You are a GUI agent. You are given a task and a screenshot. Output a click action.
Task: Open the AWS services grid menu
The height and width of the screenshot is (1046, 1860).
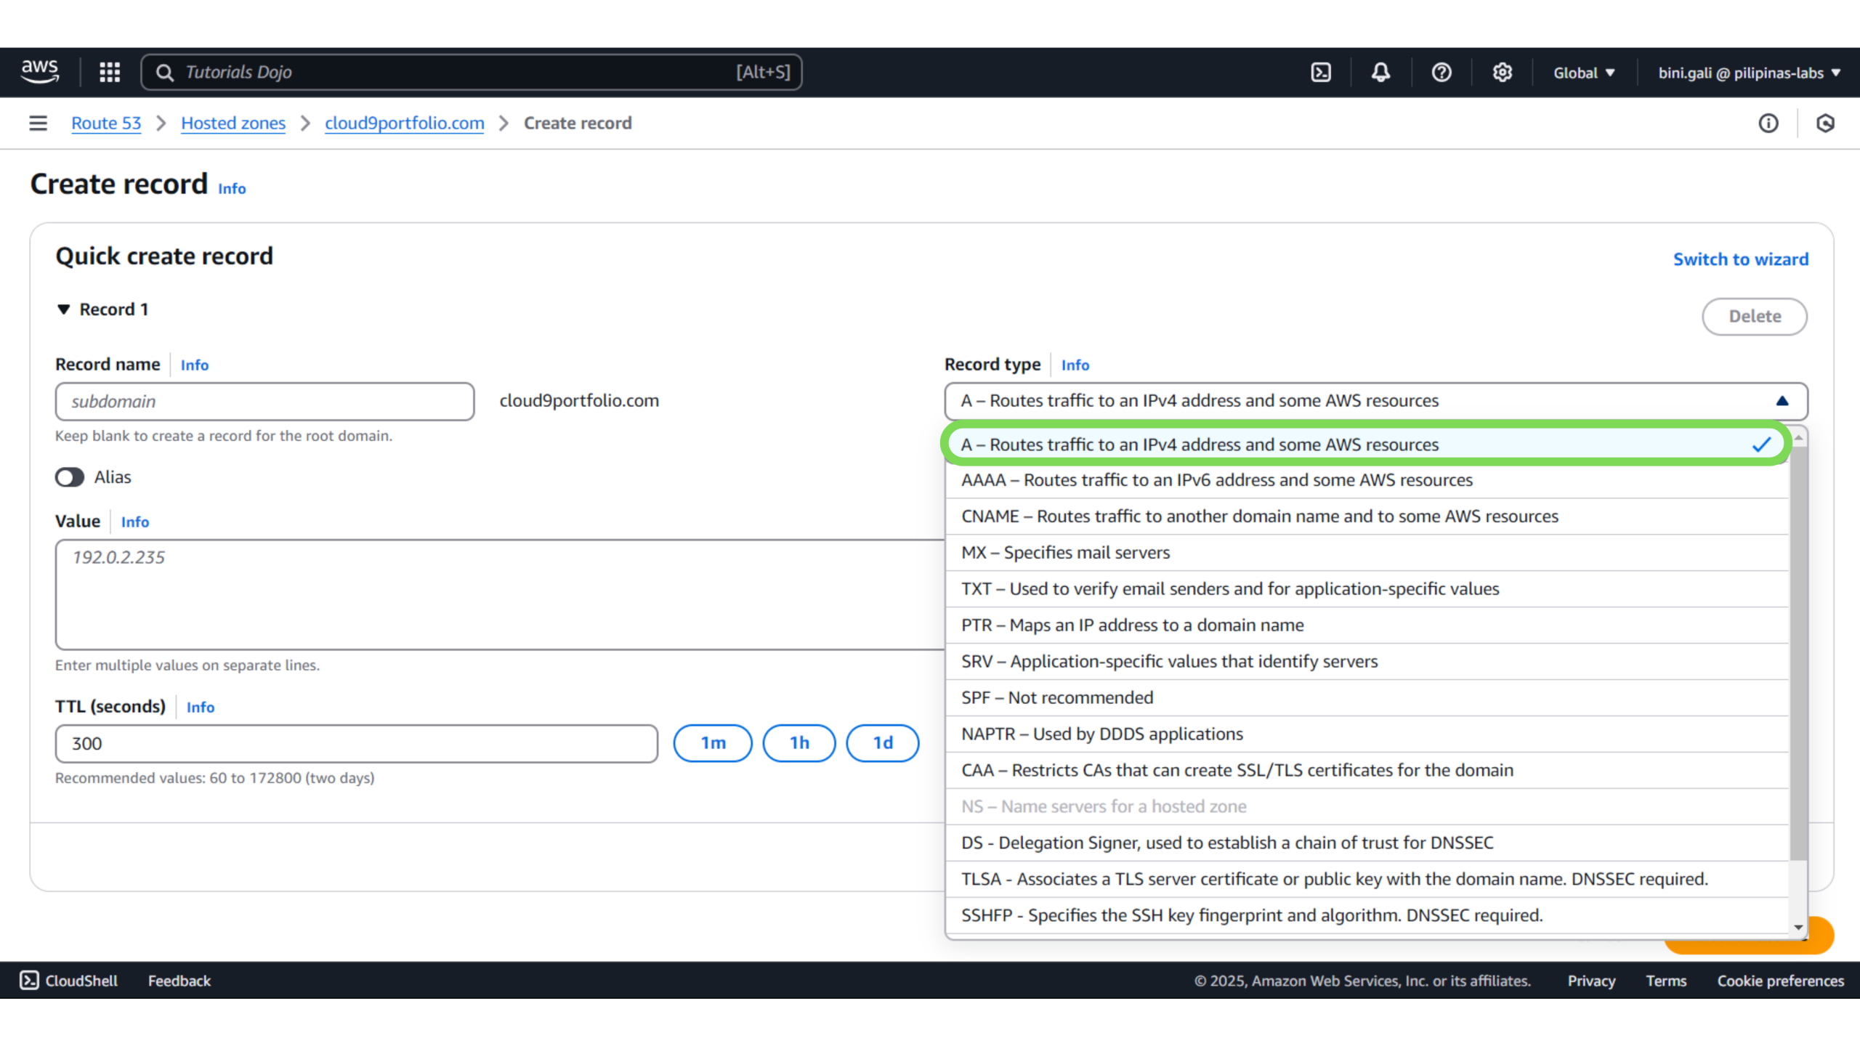point(110,72)
